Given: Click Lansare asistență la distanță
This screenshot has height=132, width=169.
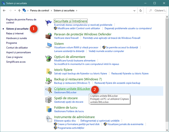Looking at the screenshot, I should 69,51.
